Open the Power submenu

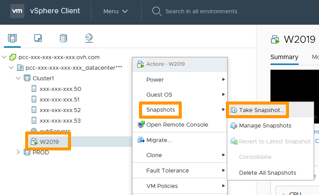click(x=155, y=80)
